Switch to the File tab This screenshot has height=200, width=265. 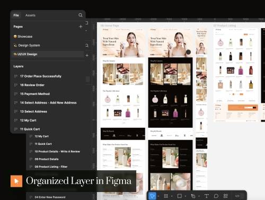(16, 15)
